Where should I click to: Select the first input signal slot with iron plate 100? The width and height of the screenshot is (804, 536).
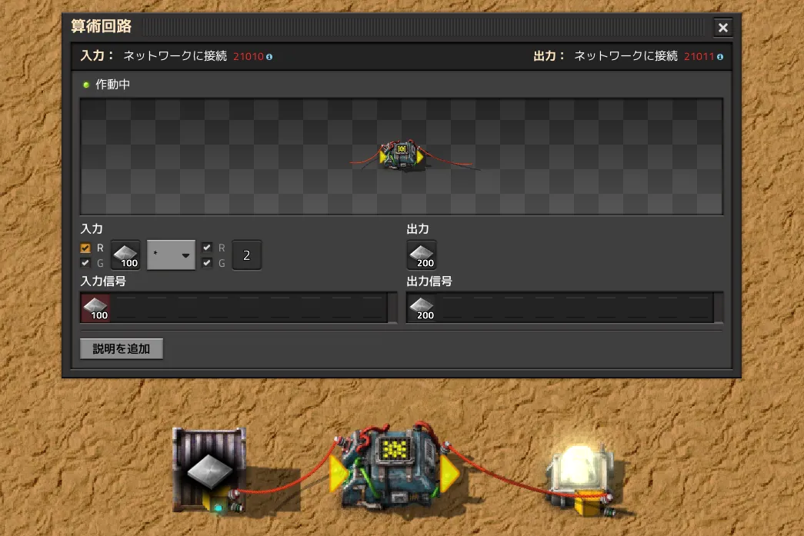click(125, 255)
